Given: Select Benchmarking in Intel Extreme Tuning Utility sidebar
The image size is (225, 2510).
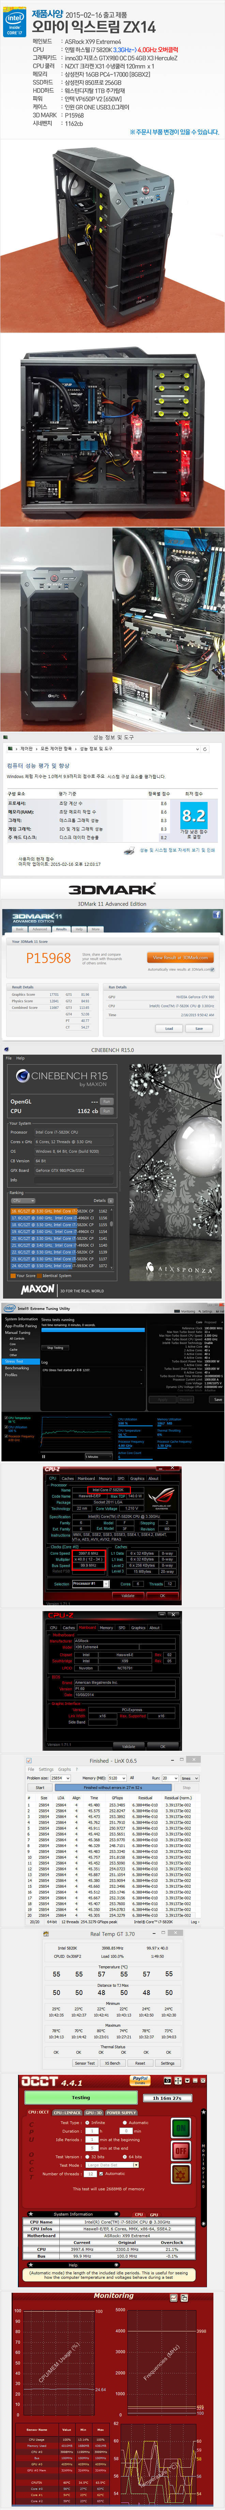Looking at the screenshot, I should tap(17, 1368).
